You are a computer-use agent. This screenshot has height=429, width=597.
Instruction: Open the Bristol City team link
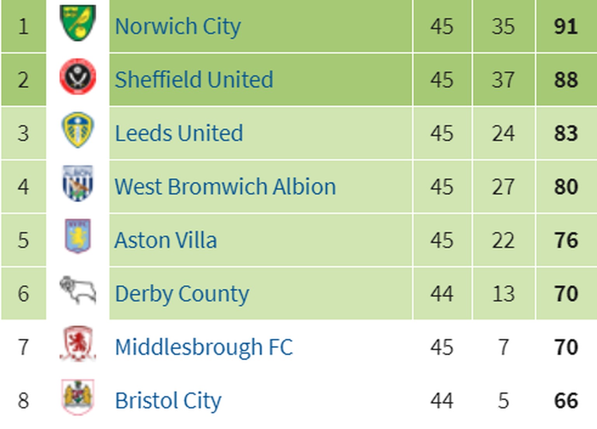[168, 401]
